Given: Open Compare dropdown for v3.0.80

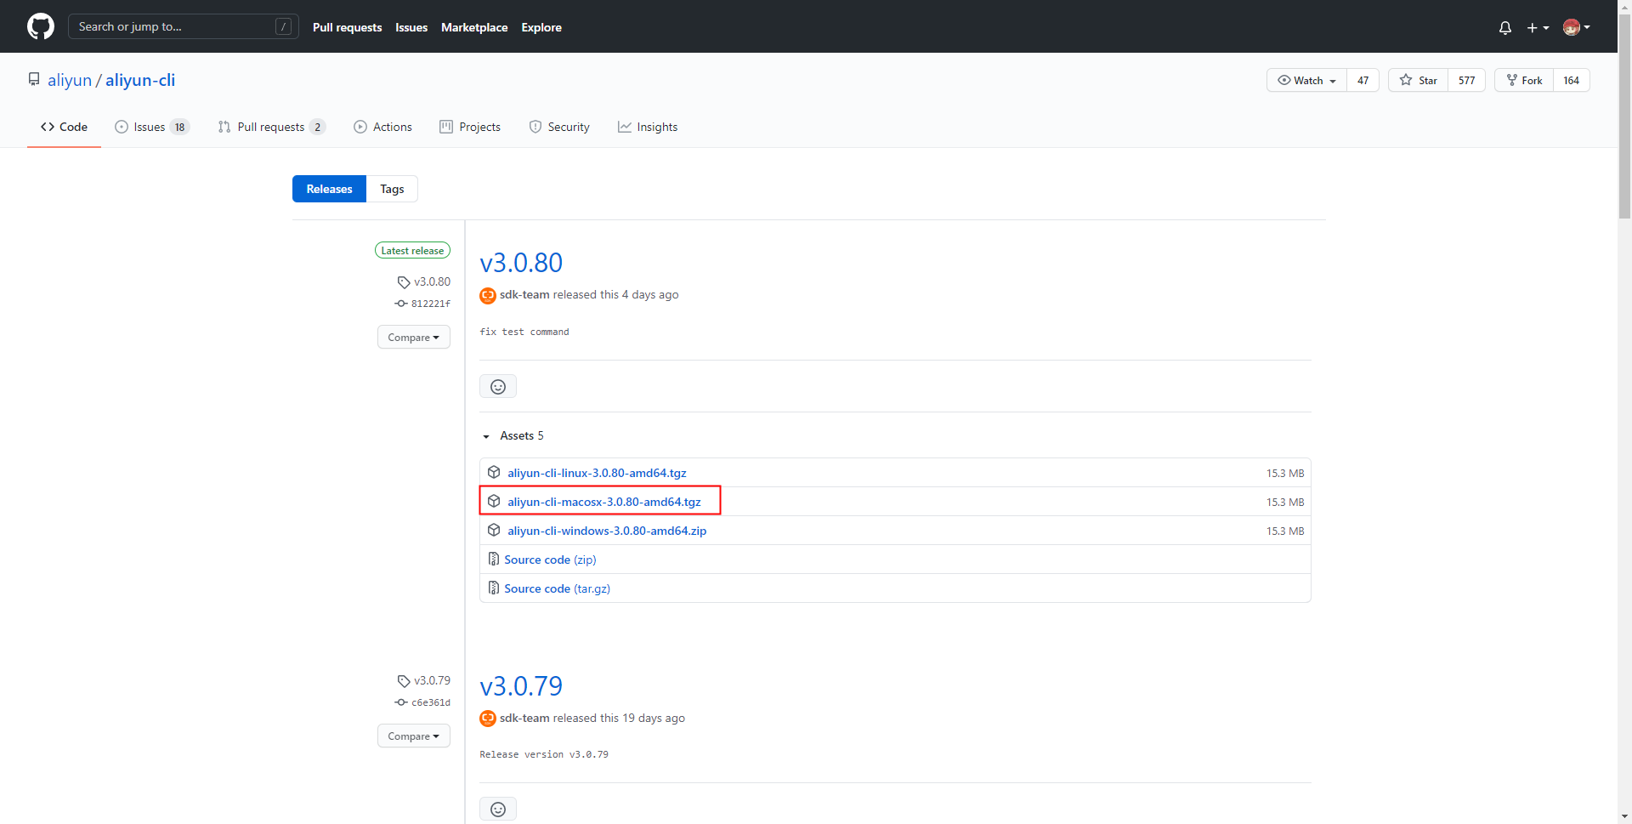Looking at the screenshot, I should point(414,337).
